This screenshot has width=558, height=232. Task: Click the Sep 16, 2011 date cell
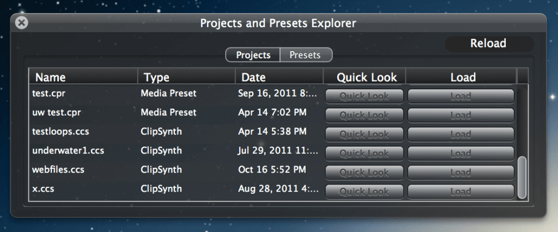[277, 94]
